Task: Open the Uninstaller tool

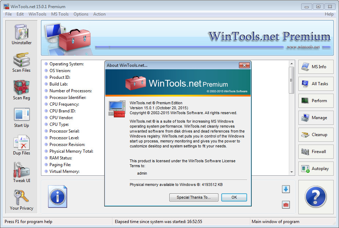Action: (22, 35)
